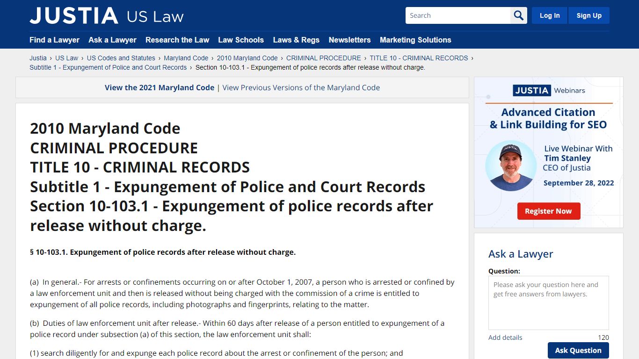Image resolution: width=639 pixels, height=359 pixels.
Task: Open CRIMINAL PROCEDURE breadcrumb link
Action: (x=324, y=58)
